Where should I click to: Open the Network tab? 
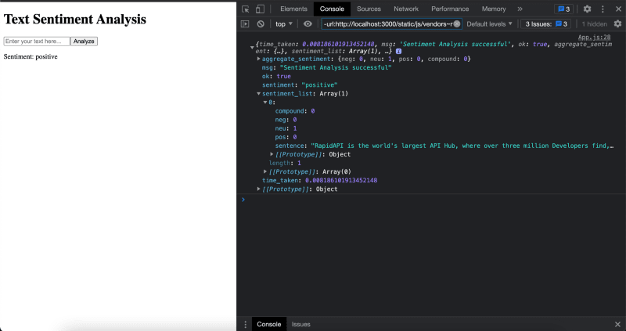406,9
